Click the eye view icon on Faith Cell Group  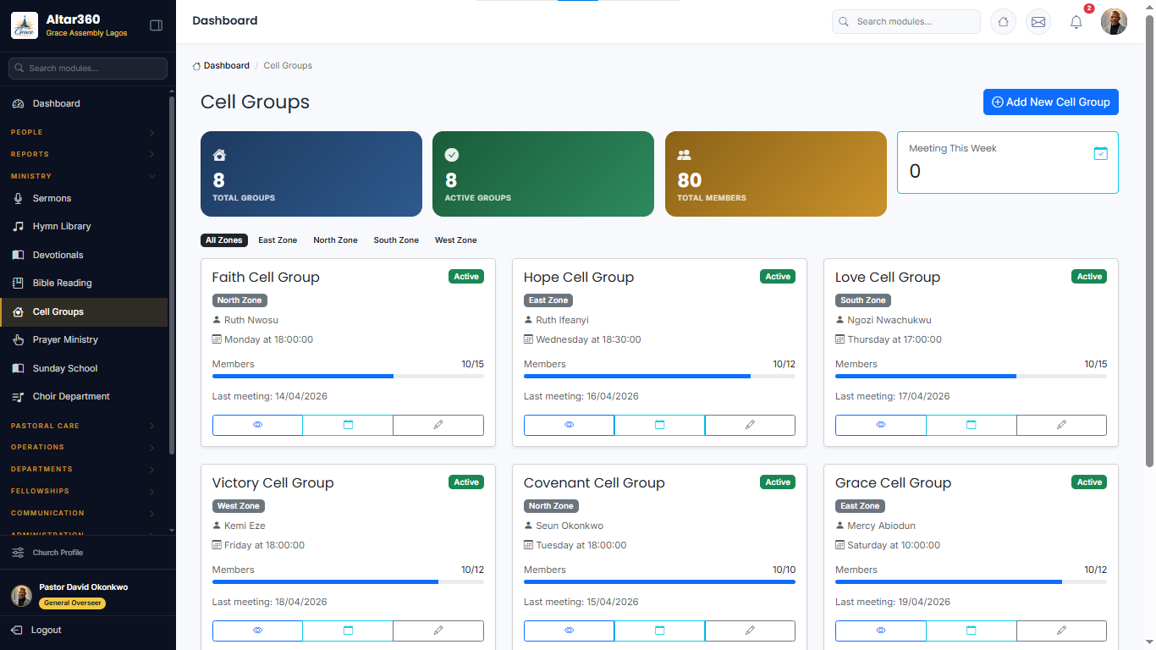[257, 425]
